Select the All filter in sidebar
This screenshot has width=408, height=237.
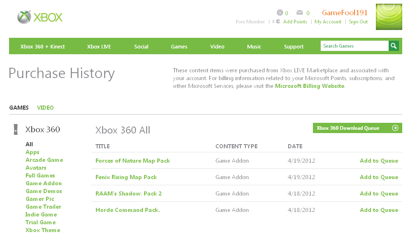(x=29, y=144)
